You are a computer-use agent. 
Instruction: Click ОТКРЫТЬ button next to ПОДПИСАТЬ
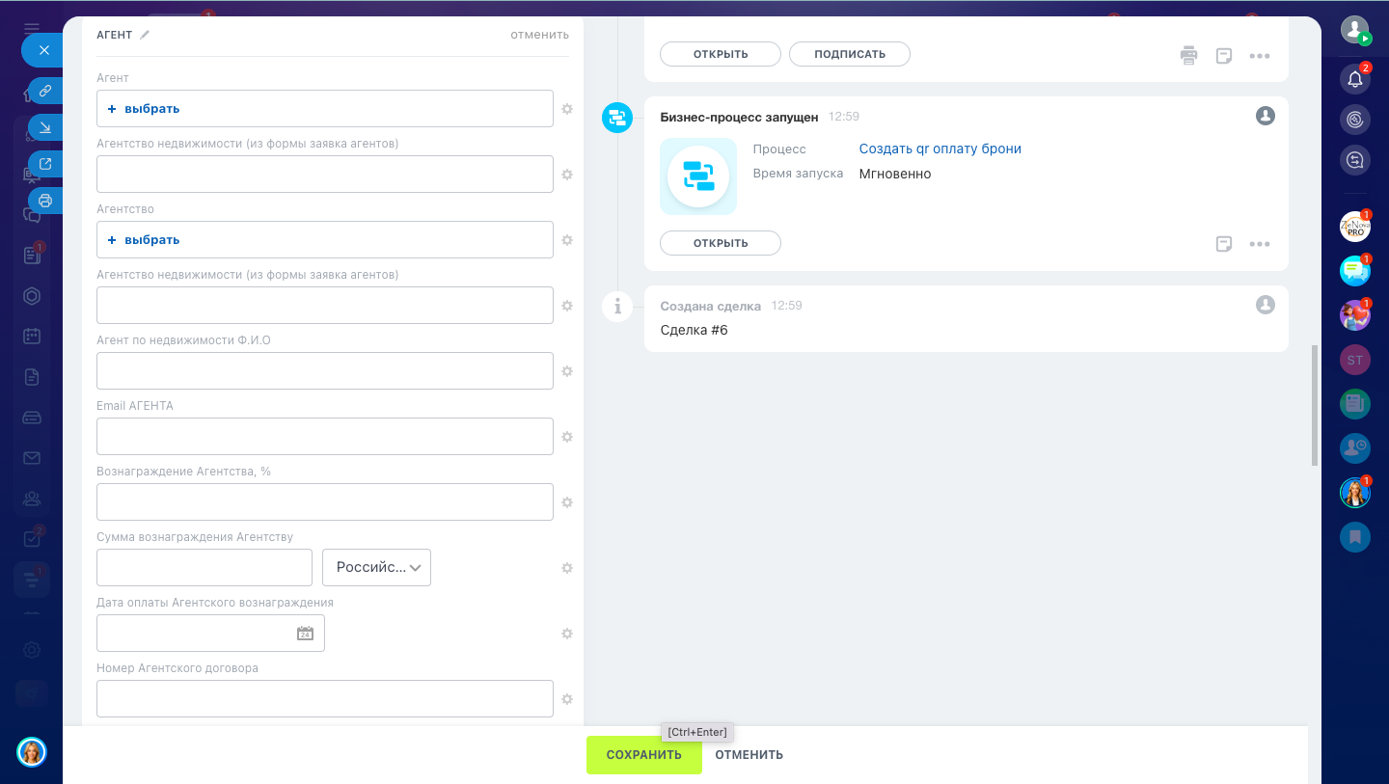(721, 54)
